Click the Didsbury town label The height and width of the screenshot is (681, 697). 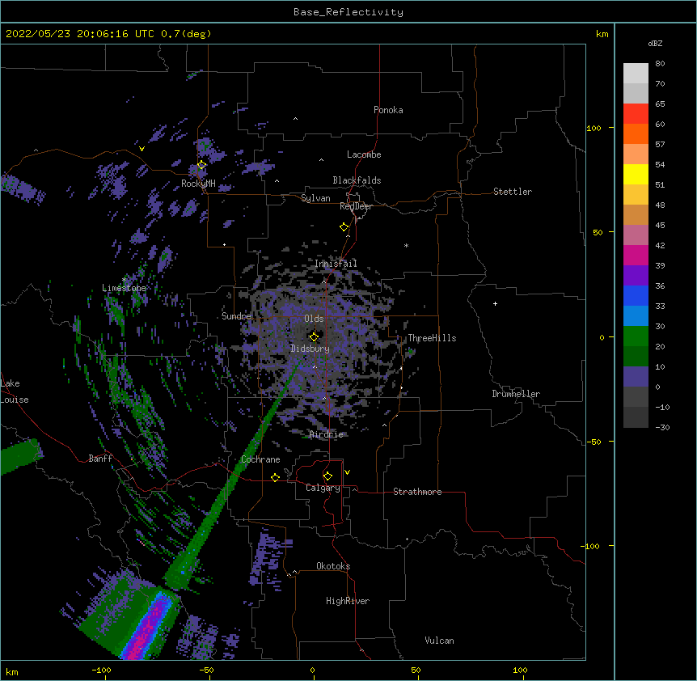coord(310,349)
